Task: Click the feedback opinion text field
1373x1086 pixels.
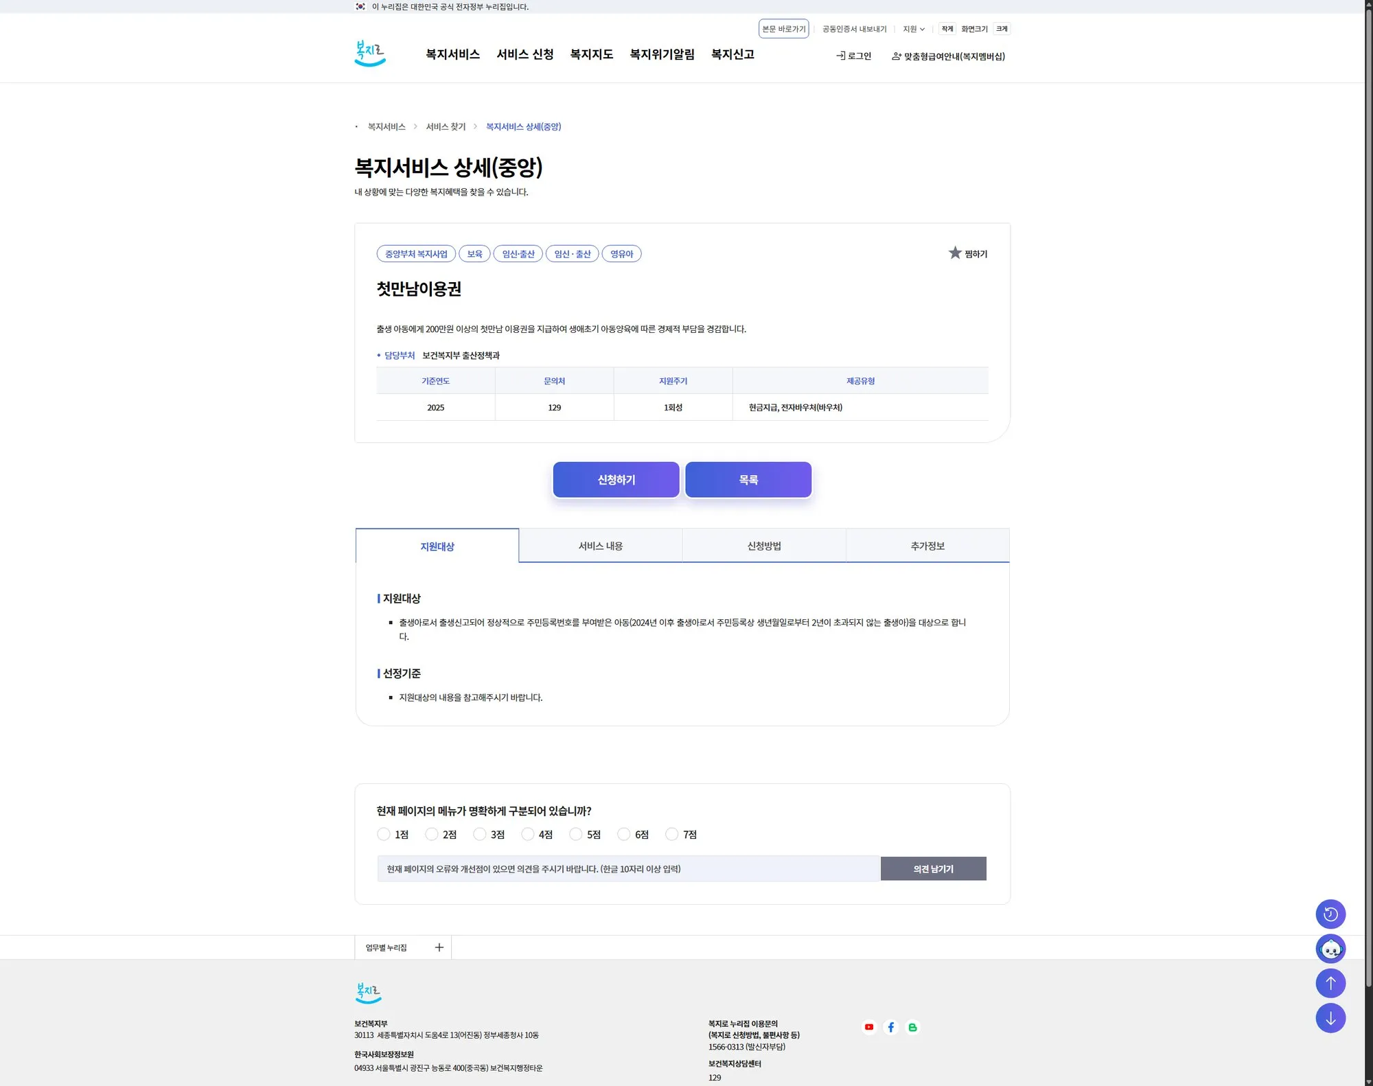Action: coord(627,869)
